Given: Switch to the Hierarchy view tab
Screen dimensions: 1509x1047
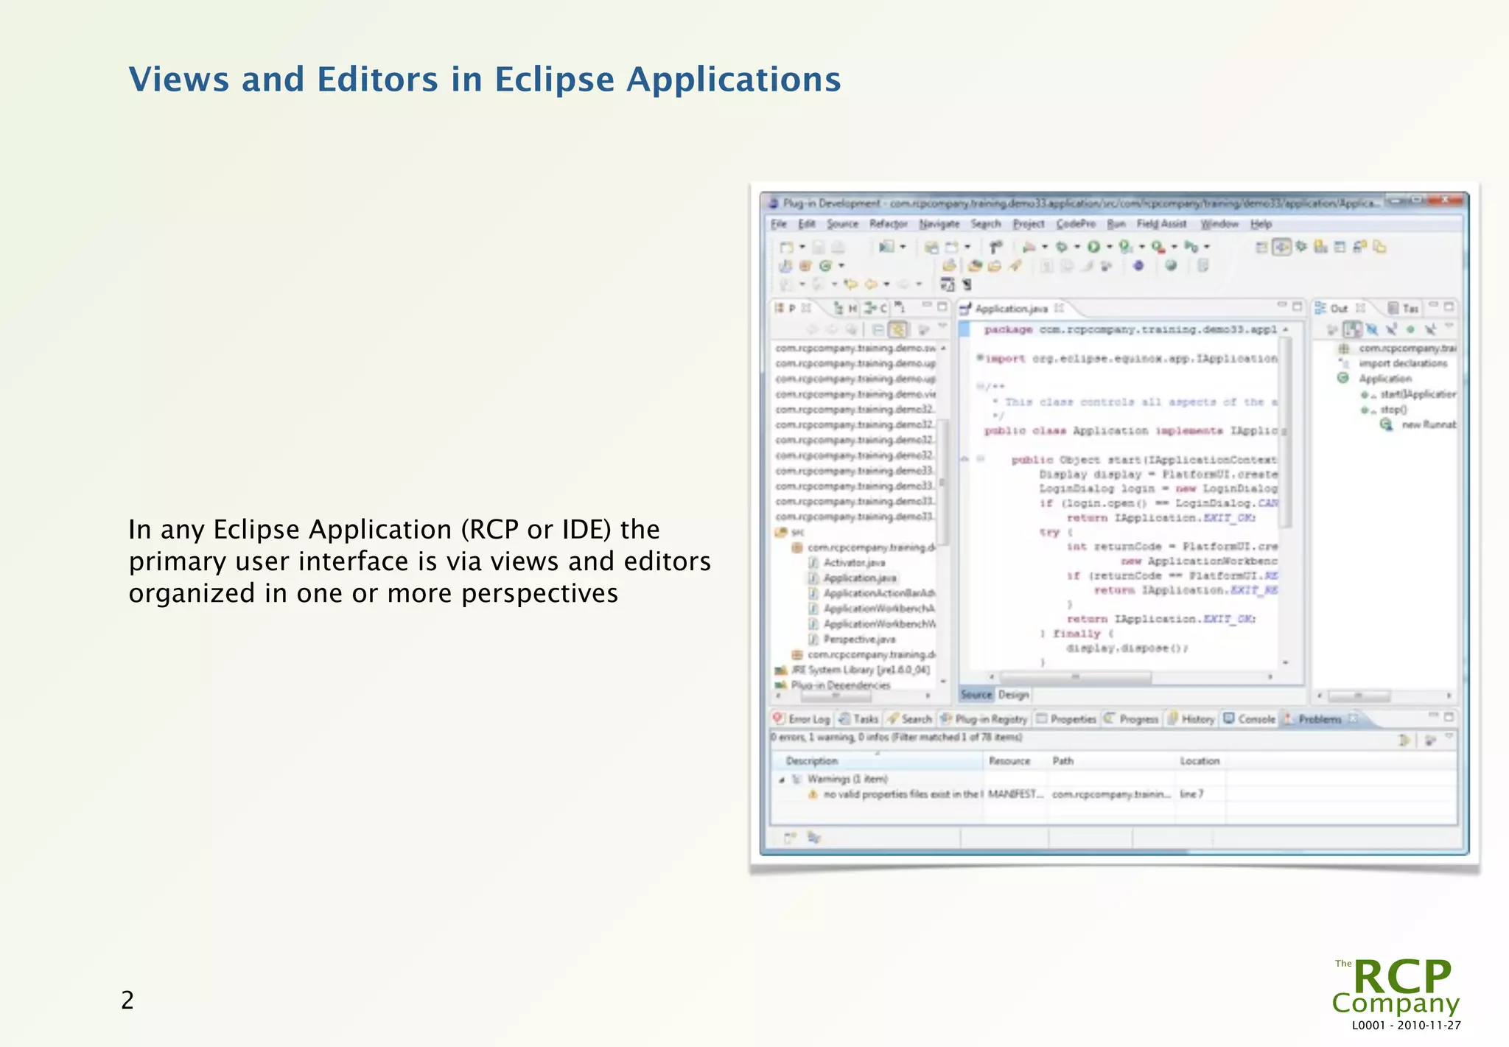Looking at the screenshot, I should [845, 308].
